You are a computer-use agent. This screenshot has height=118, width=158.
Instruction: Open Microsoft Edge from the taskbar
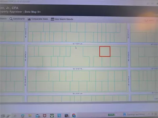pyautogui.click(x=23, y=115)
